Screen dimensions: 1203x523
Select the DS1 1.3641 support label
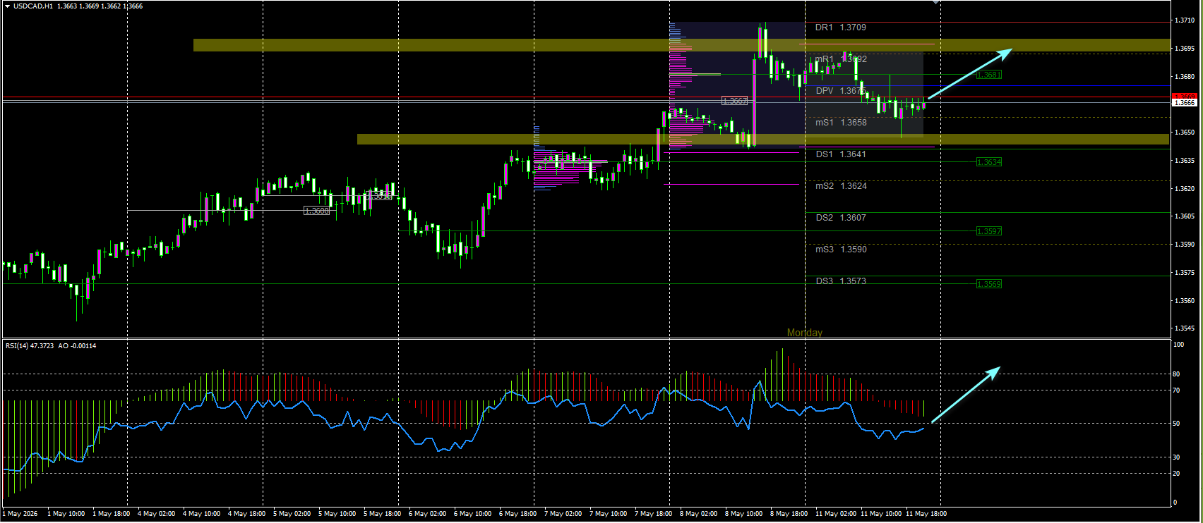tap(841, 154)
